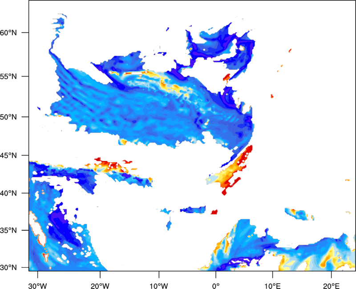Image resolution: width=356 pixels, height=289 pixels.
Task: Click the 10°W longitude label
Action: pos(159,286)
